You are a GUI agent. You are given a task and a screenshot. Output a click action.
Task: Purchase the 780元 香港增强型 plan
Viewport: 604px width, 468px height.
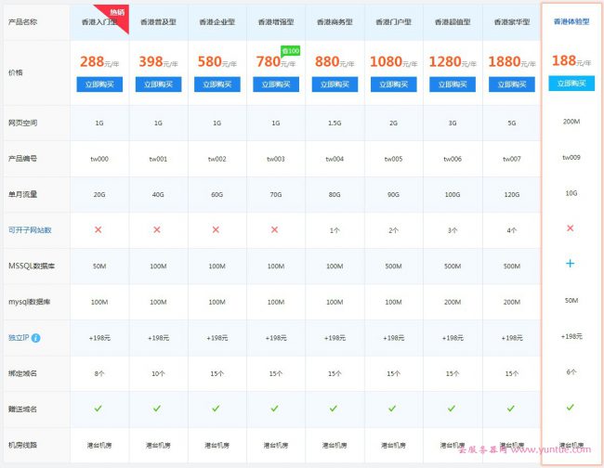(276, 84)
